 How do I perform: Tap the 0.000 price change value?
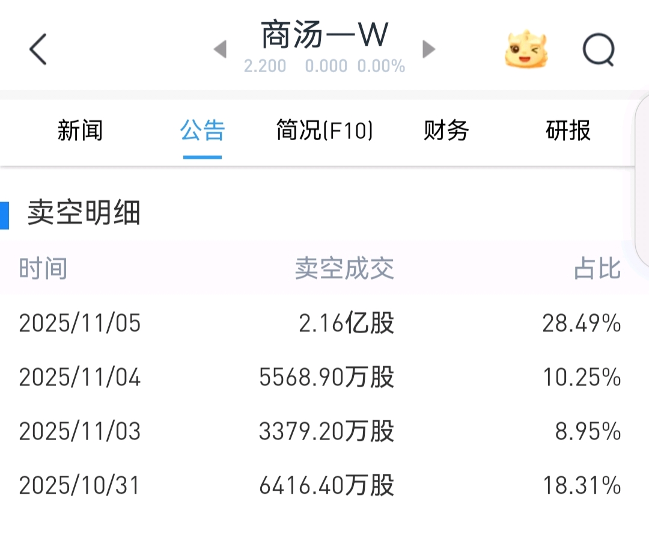(x=326, y=66)
